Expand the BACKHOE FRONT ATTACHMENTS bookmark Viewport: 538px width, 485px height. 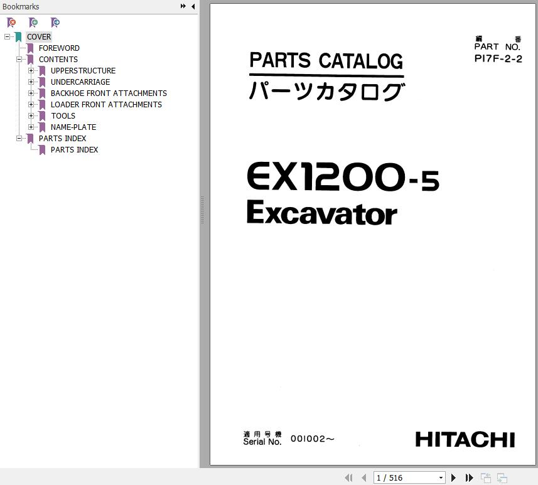(31, 93)
